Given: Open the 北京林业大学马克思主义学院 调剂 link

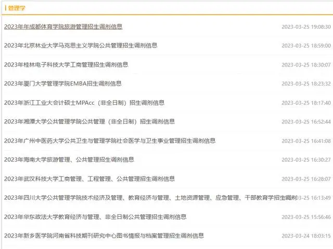Looking at the screenshot, I should coord(81,46).
